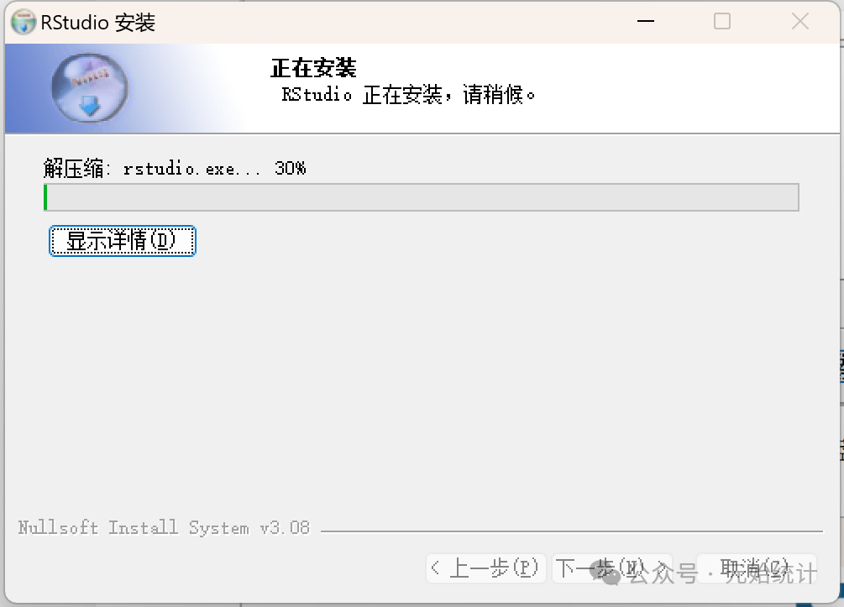Click the 公众号 watermark text

point(663,573)
